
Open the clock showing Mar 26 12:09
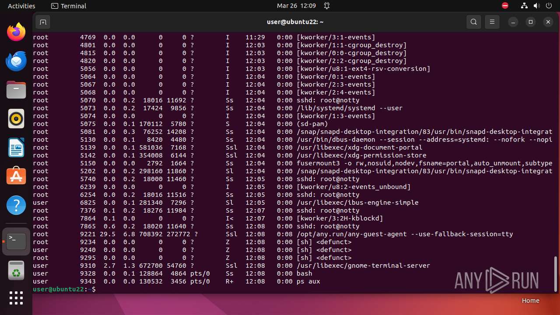296,6
